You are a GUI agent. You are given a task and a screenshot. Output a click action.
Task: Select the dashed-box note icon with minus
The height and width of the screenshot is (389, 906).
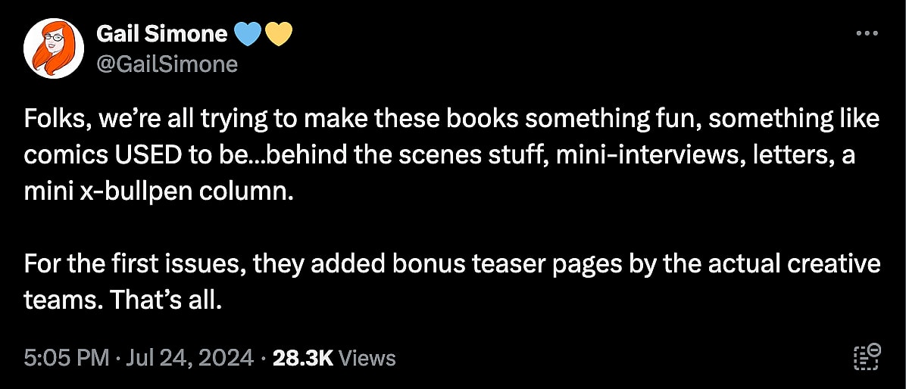click(867, 356)
